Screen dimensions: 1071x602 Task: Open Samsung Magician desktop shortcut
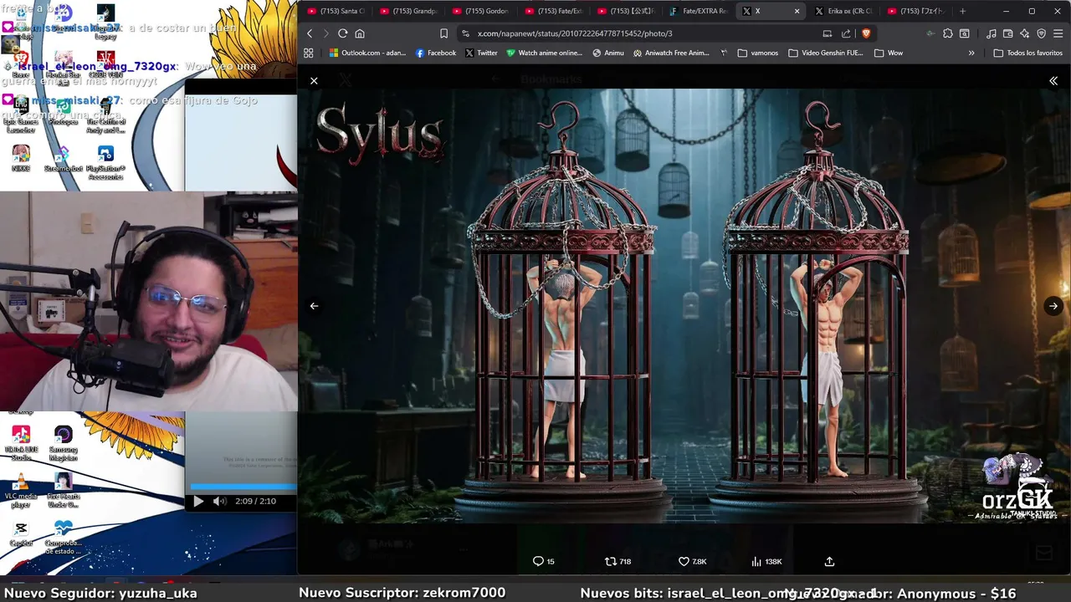pos(64,443)
